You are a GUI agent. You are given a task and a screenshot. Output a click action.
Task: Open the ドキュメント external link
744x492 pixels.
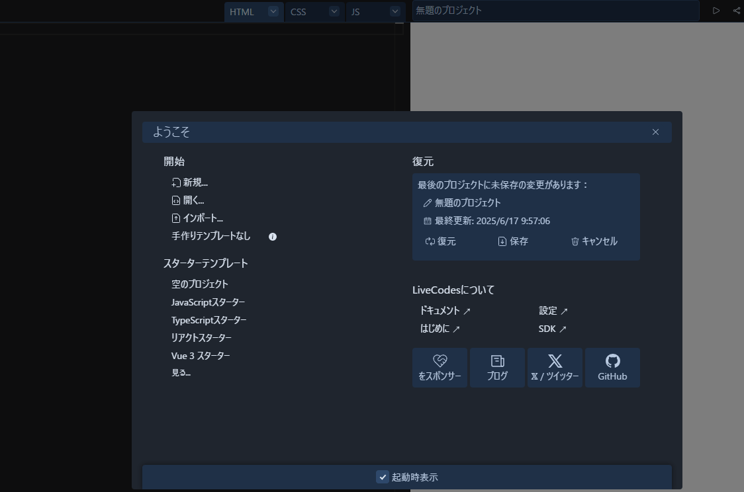click(445, 310)
